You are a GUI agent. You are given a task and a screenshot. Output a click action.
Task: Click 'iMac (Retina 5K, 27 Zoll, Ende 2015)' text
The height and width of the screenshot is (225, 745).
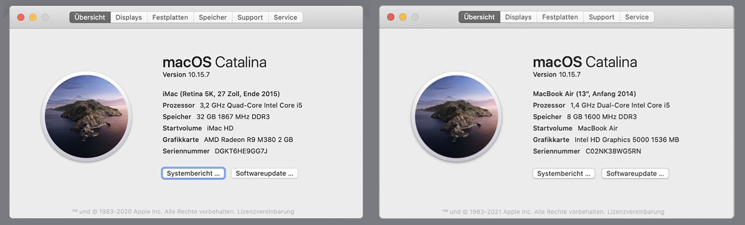pyautogui.click(x=221, y=94)
